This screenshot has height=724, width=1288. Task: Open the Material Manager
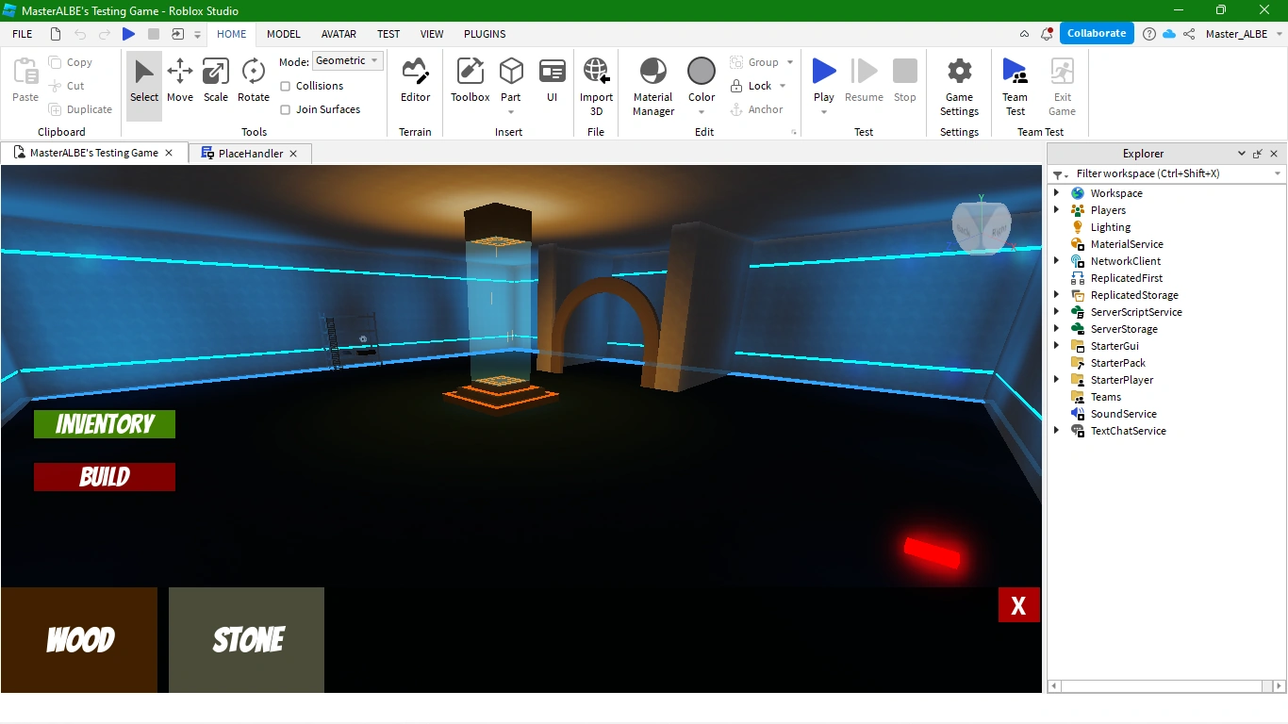pos(652,85)
